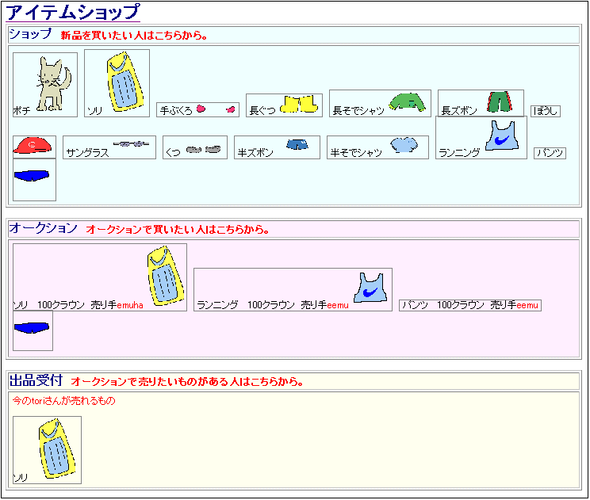This screenshot has width=590, height=500.
Task: Select the ソリ sled item in the shop
Action: 117,83
